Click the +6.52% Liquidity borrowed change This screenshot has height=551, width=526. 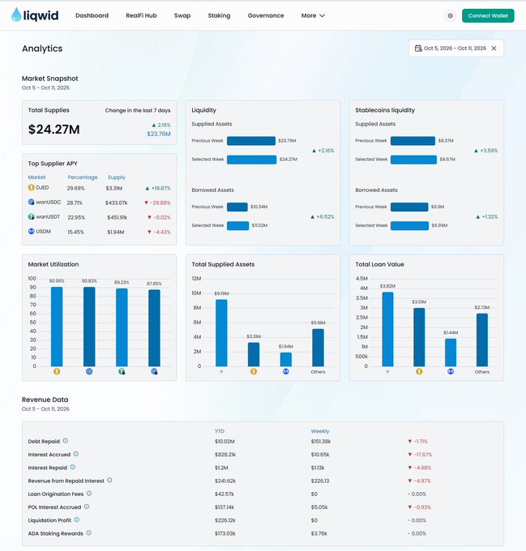[323, 217]
